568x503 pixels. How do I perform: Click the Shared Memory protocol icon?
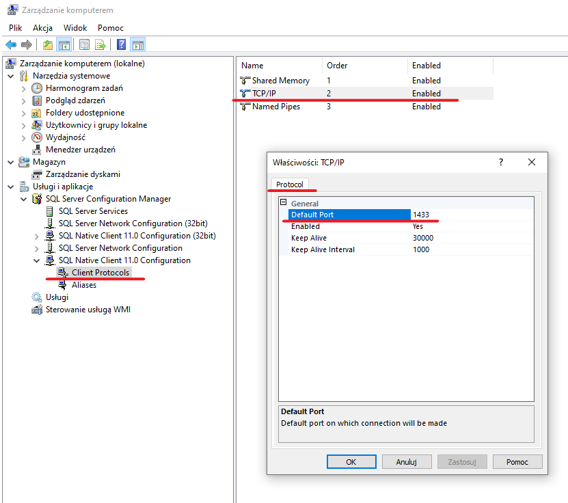point(245,81)
